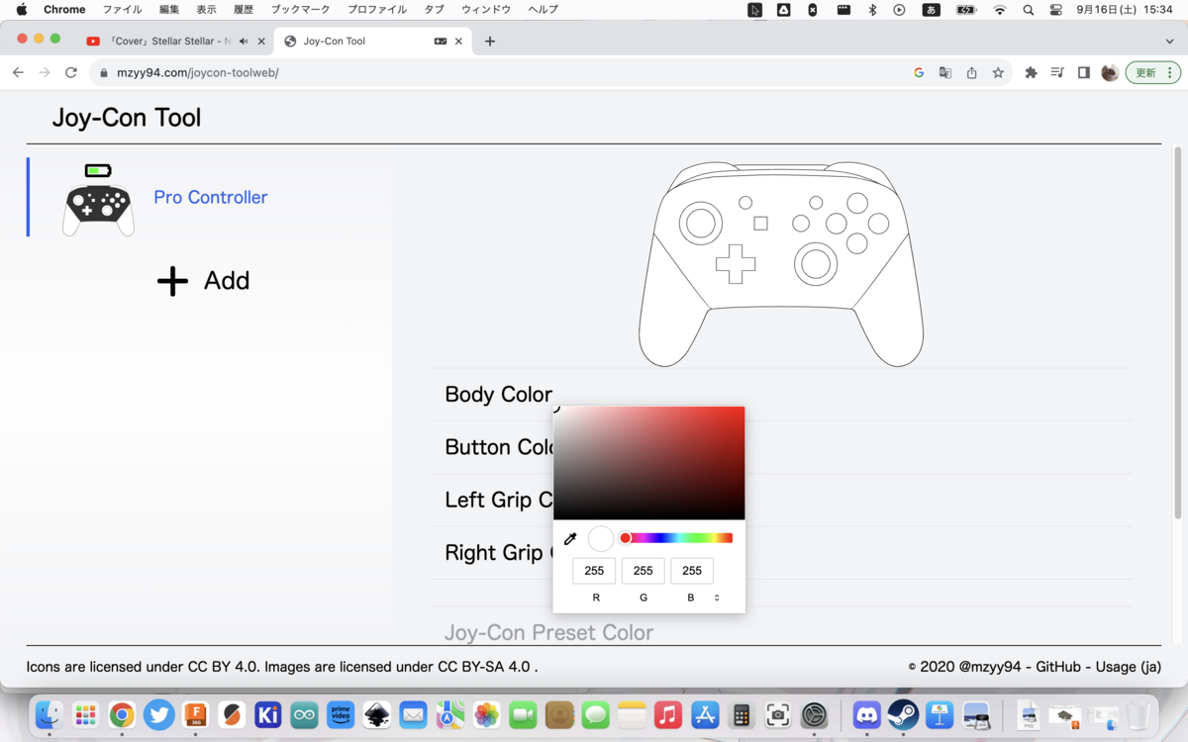Open Spotlight search in the menu bar

point(1028,10)
